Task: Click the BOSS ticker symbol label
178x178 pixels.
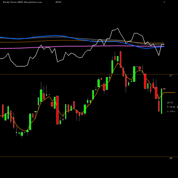Action: click(58, 2)
